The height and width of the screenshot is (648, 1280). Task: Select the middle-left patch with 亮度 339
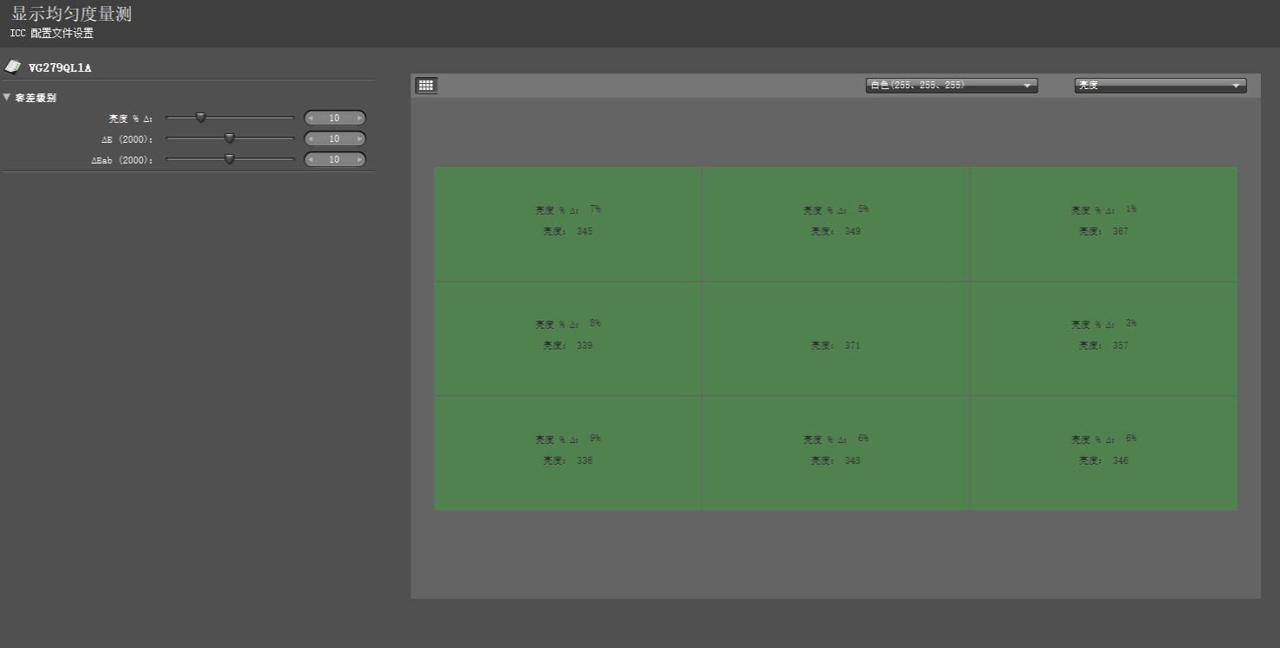[567, 338]
